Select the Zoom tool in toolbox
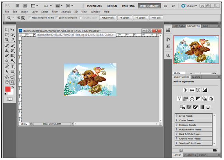This screenshot has height=160, width=224. tap(13, 82)
